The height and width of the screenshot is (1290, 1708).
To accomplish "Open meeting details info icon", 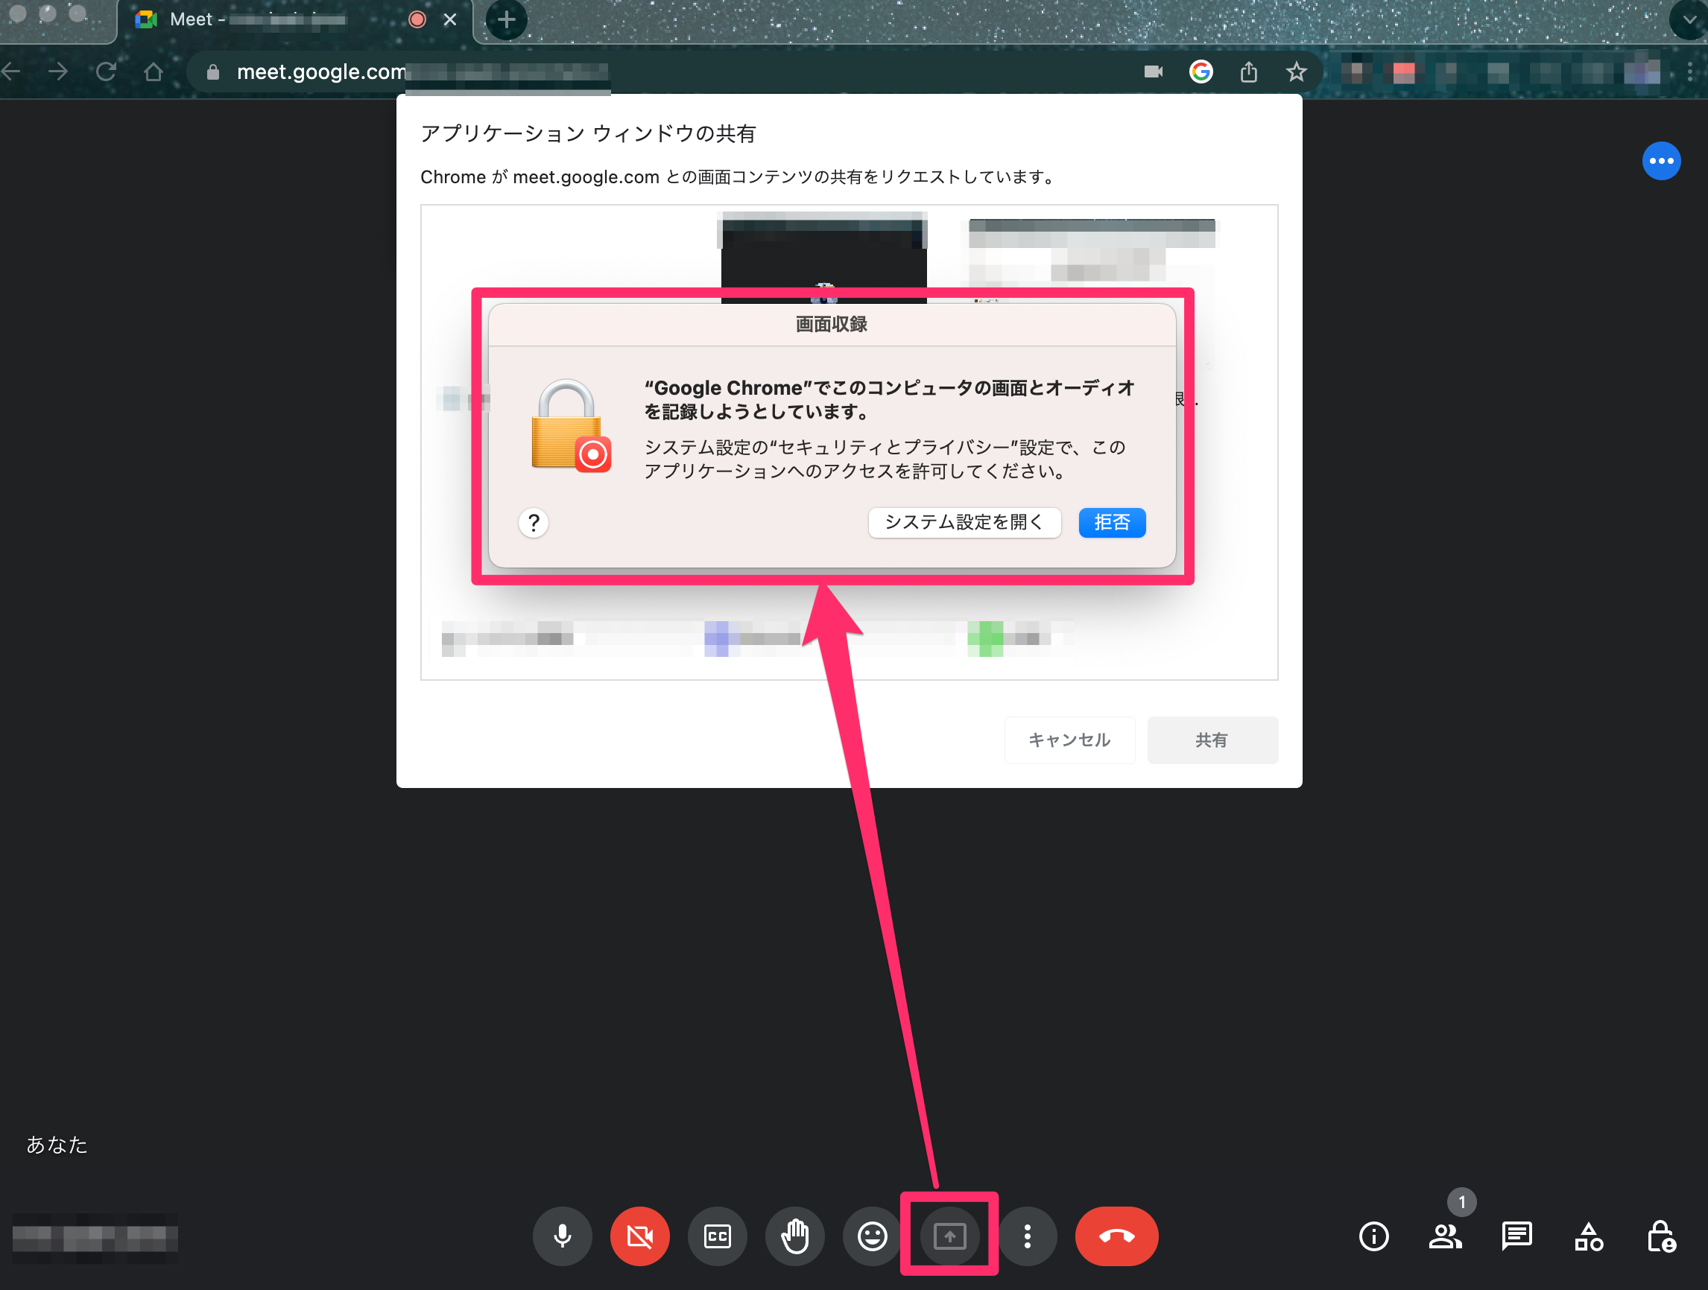I will [x=1373, y=1236].
